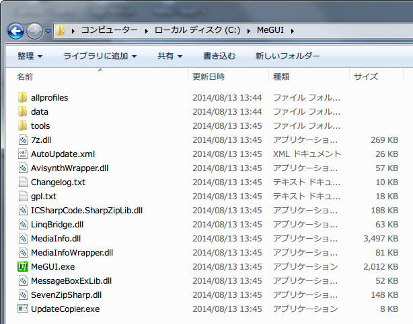The width and height of the screenshot is (413, 324).
Task: Click the allprofiles folder name
Action: tap(50, 98)
